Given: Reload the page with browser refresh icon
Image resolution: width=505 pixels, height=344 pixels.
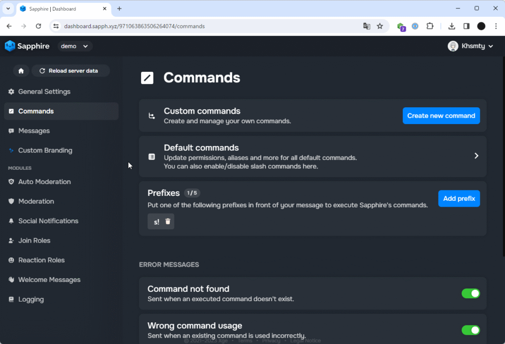Looking at the screenshot, I should pos(38,26).
